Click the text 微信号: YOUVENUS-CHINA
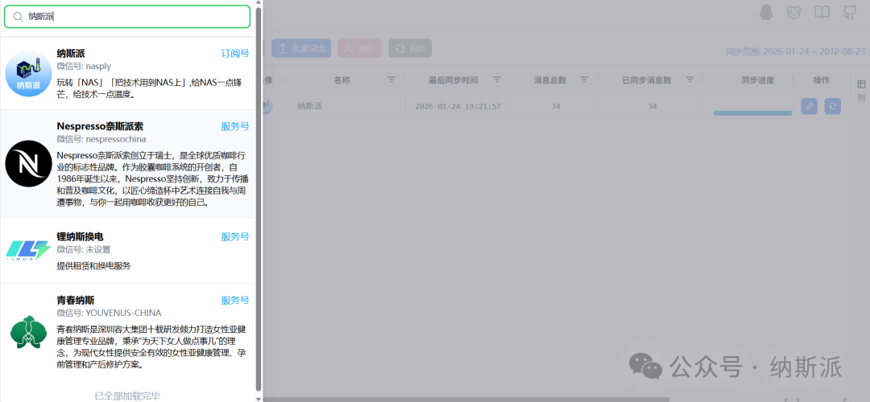 point(110,313)
